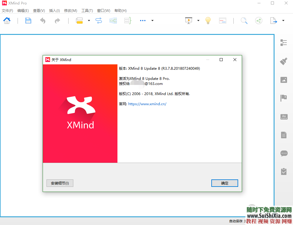Expand the export icon dropdown arrow
This screenshot has width=293, height=225.
pos(283,20)
